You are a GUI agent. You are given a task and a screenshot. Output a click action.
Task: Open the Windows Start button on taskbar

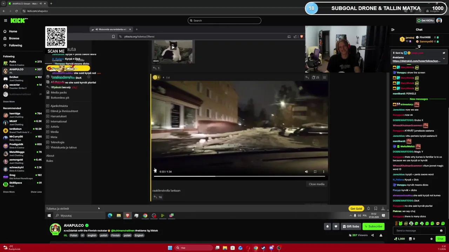pyautogui.click(x=170, y=248)
